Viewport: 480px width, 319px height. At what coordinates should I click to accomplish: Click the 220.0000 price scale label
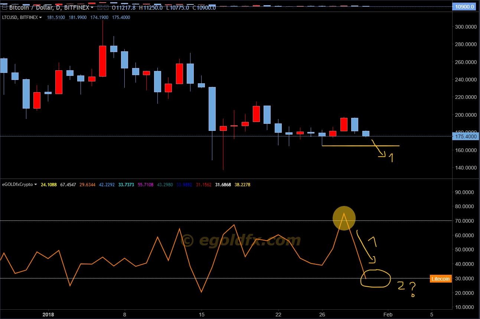click(466, 97)
